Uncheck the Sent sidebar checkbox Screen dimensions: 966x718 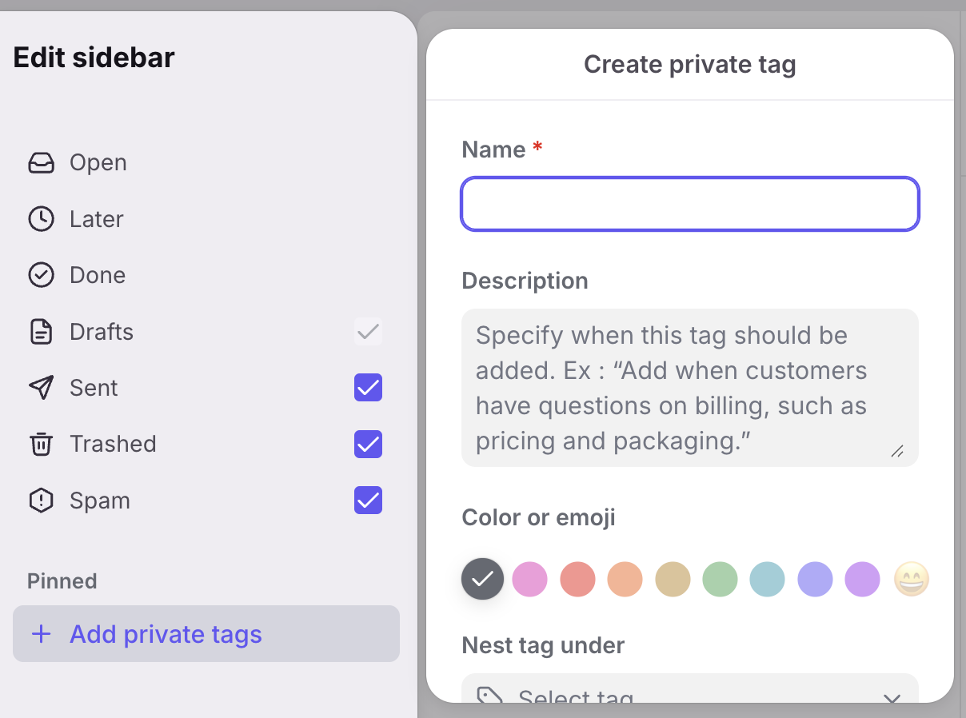coord(368,388)
